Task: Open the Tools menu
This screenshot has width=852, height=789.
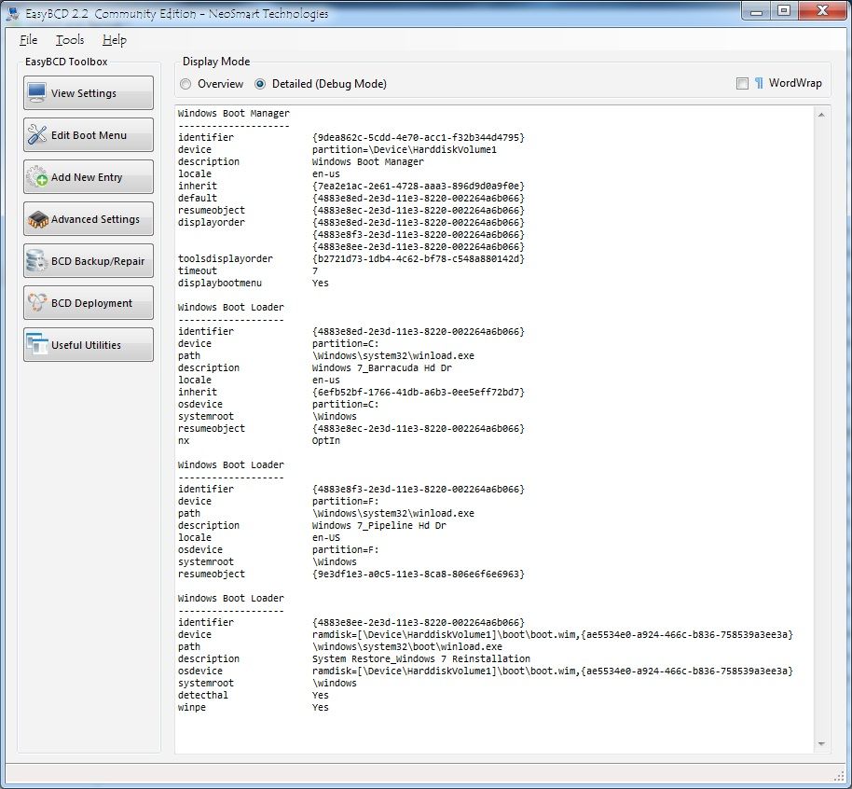Action: [x=70, y=40]
